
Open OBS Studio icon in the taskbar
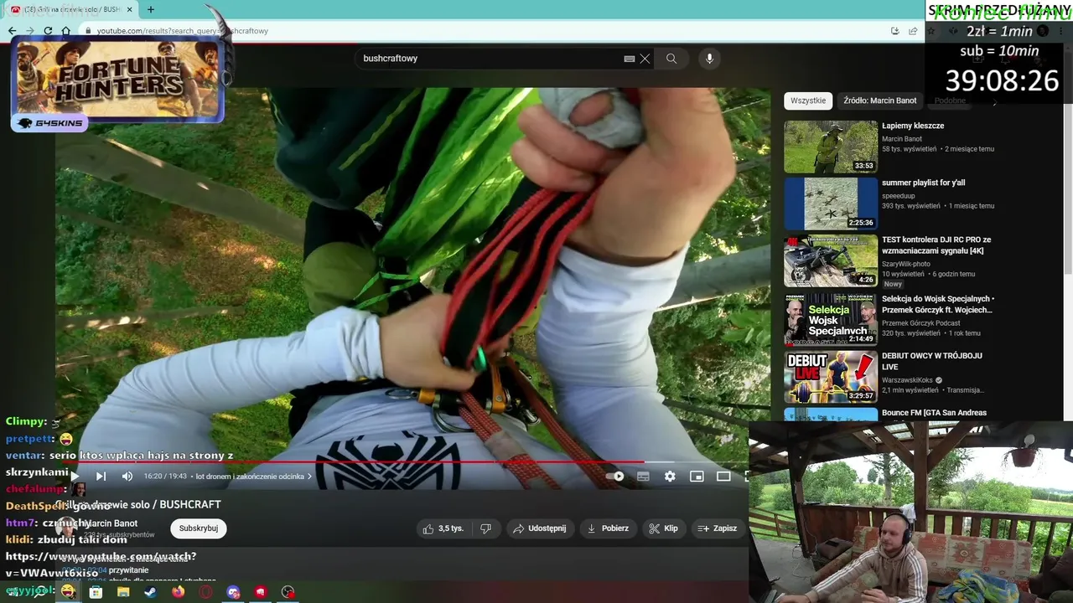pos(288,592)
